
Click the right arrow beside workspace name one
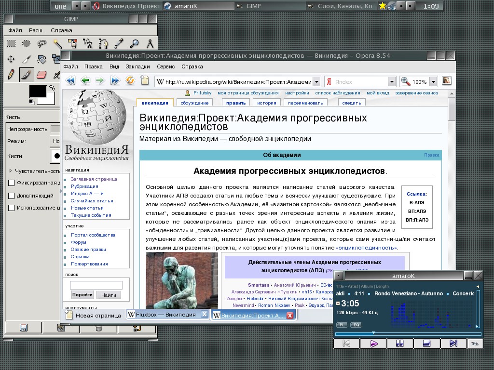85,6
